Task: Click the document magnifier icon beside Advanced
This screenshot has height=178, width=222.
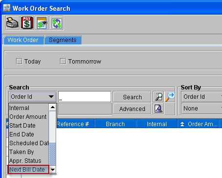Action: click(x=159, y=109)
